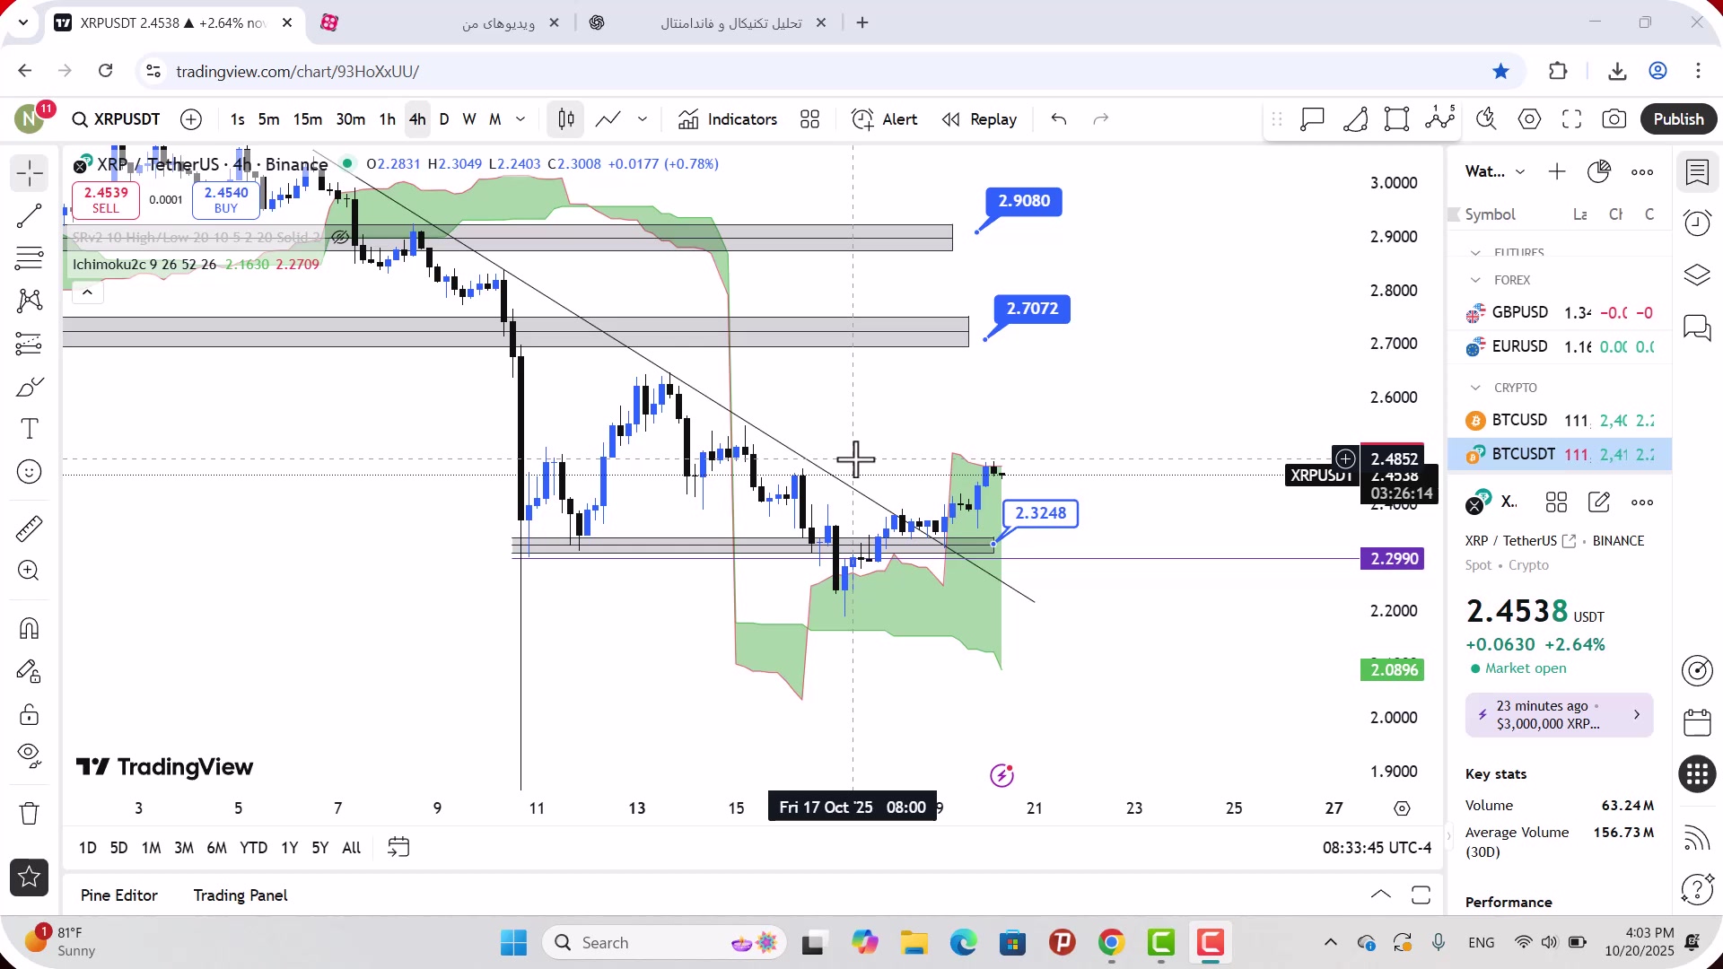Set date range to YTD
Screen dimensions: 1723x969
(x=253, y=847)
